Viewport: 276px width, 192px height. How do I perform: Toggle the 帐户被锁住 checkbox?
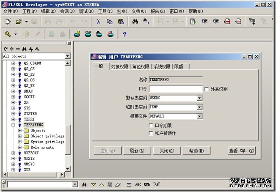[x=151, y=133]
